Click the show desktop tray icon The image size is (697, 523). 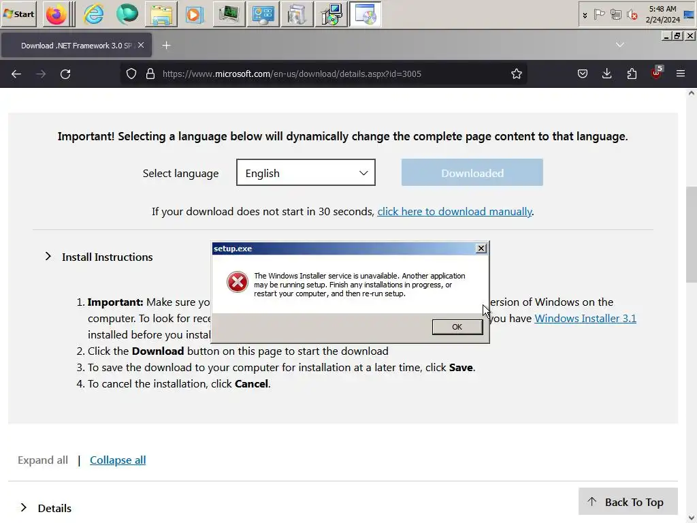[x=689, y=14]
